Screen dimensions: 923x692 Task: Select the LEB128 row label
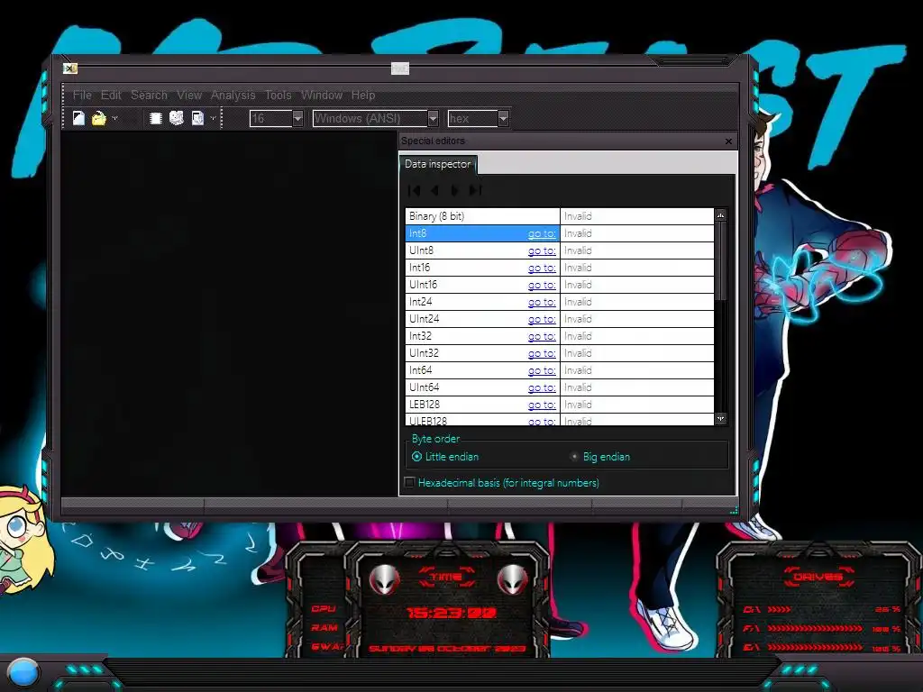pos(425,405)
